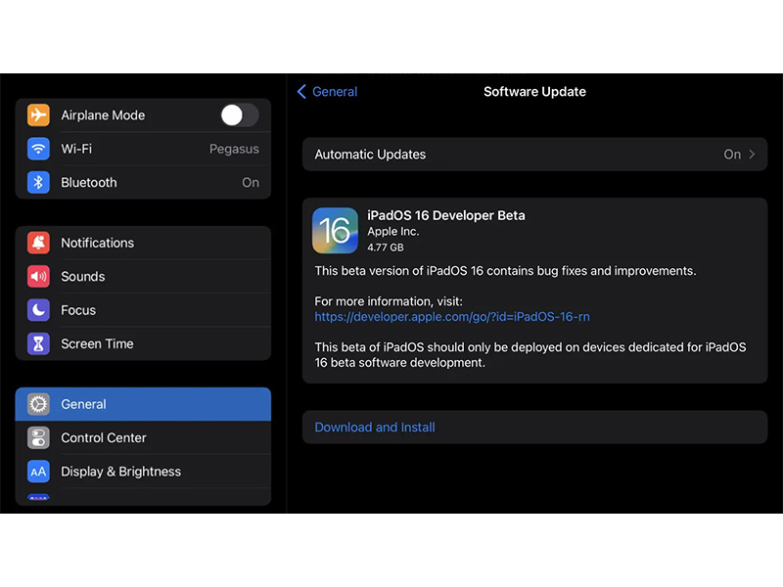Select Focus in the sidebar

coord(143,310)
